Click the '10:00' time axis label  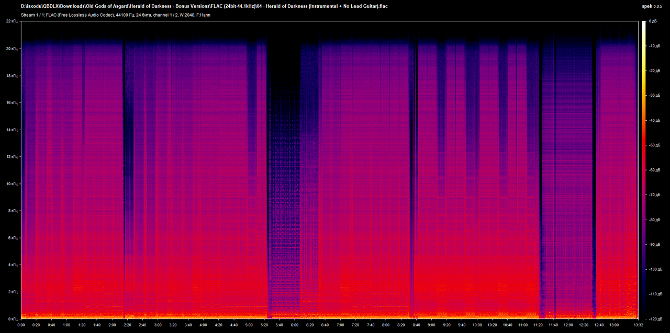(x=477, y=325)
